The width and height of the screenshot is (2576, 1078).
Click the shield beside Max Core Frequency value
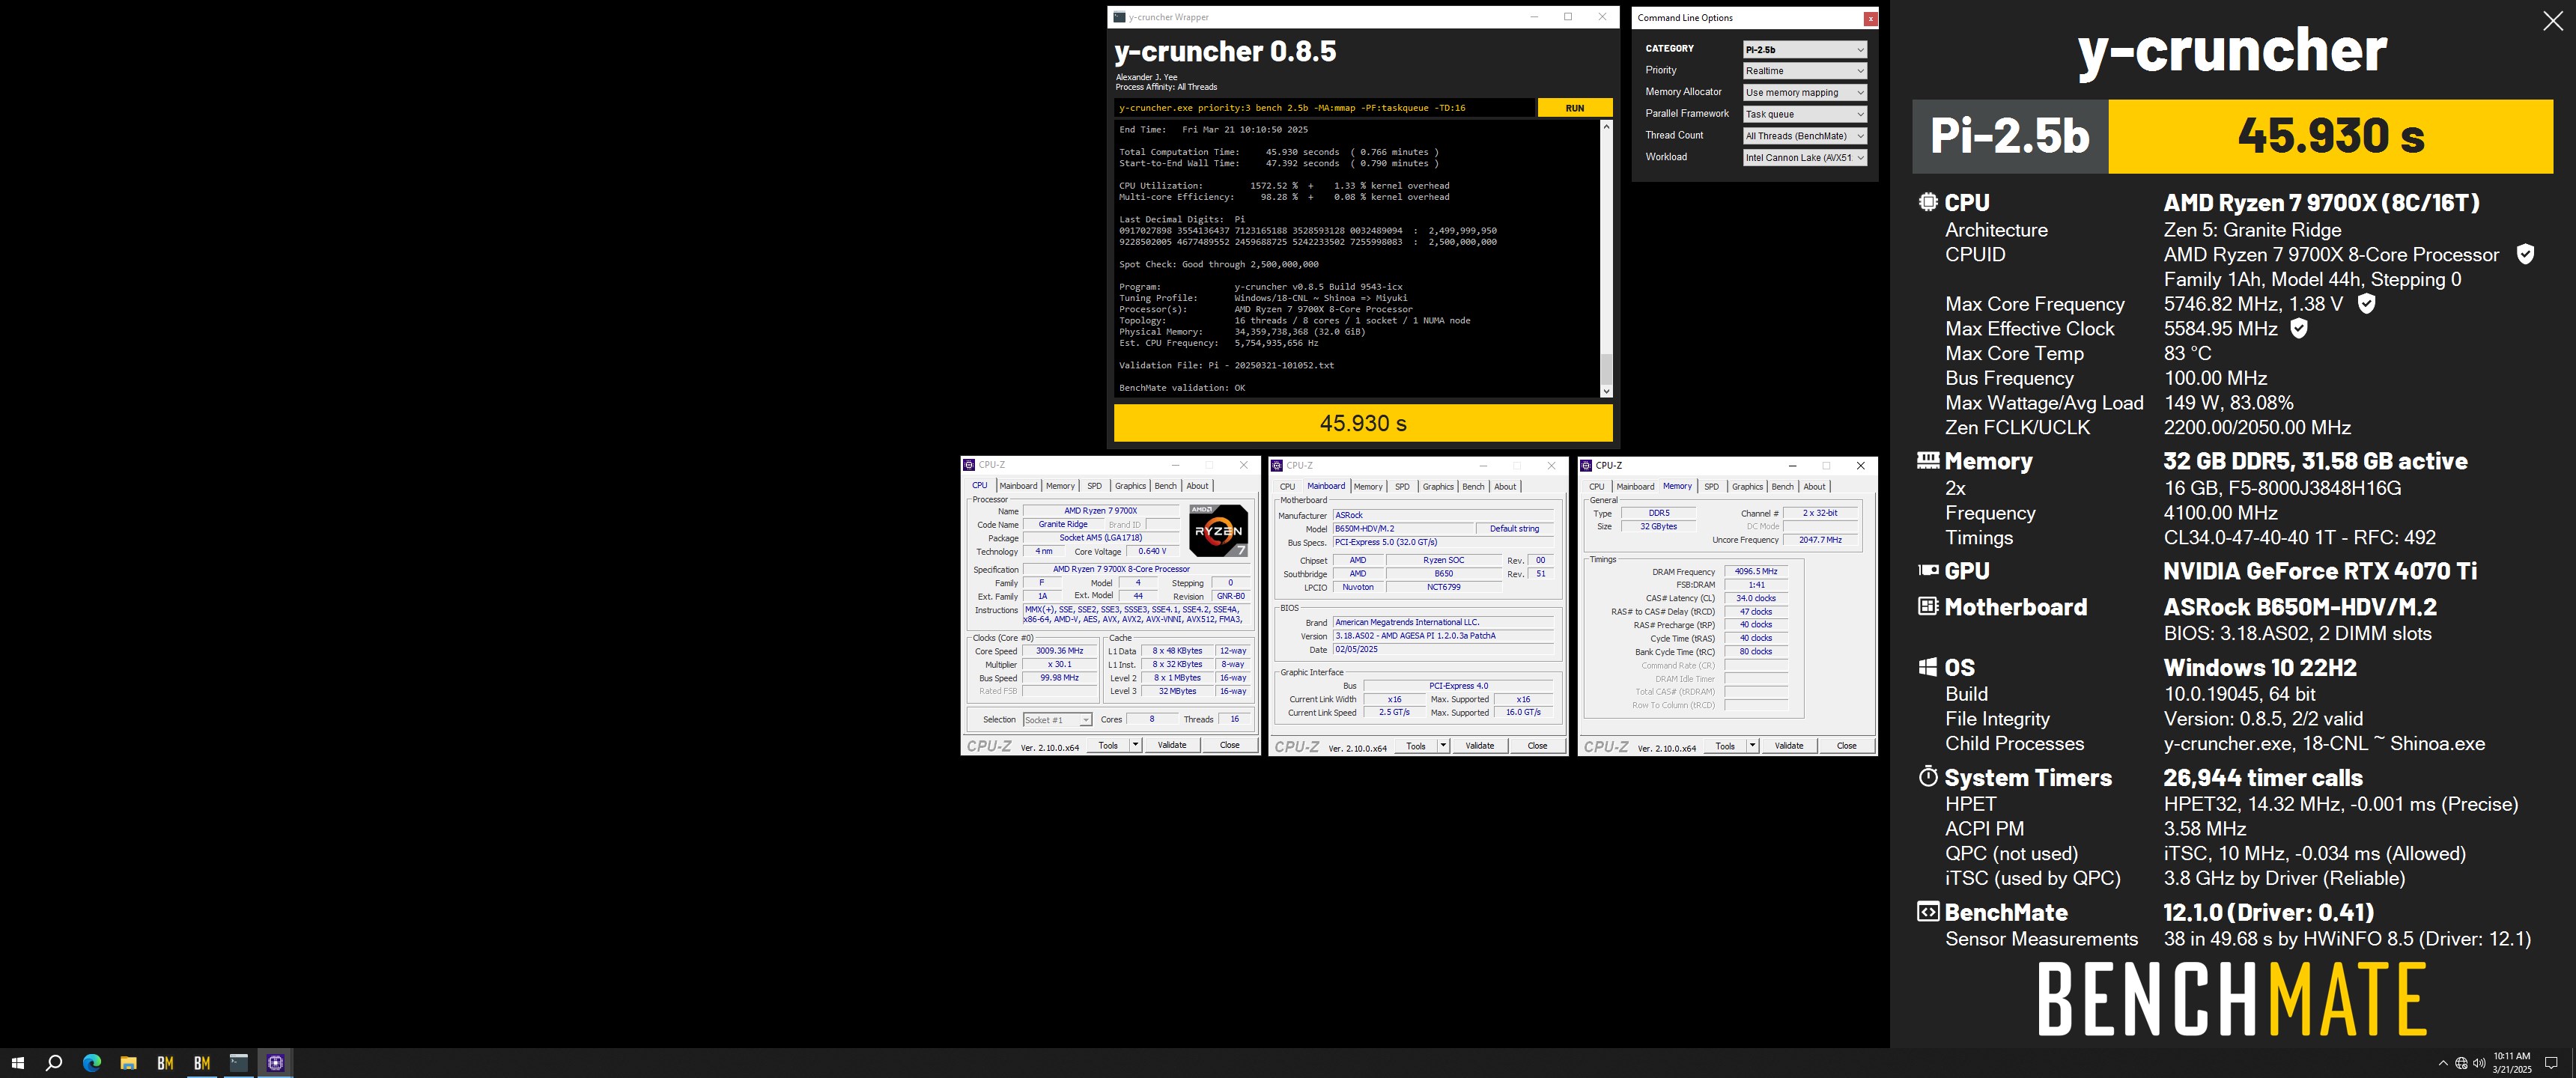[x=2366, y=303]
